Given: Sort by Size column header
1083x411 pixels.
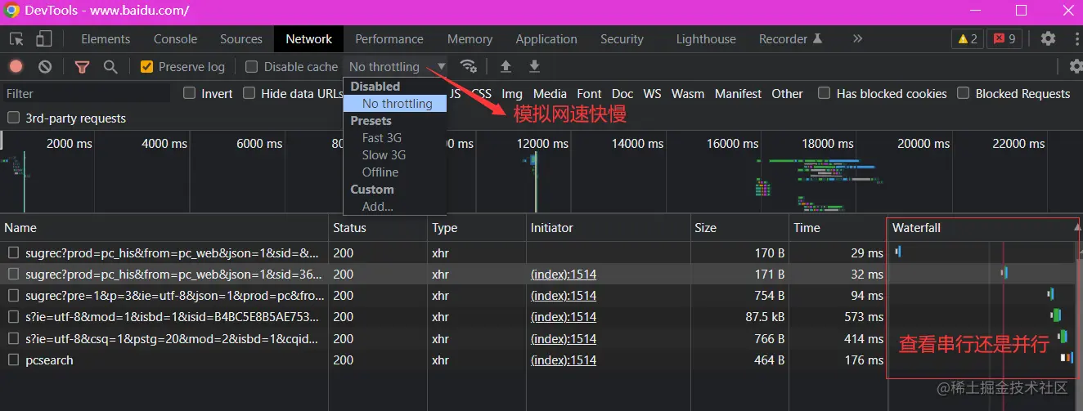Looking at the screenshot, I should [739, 228].
